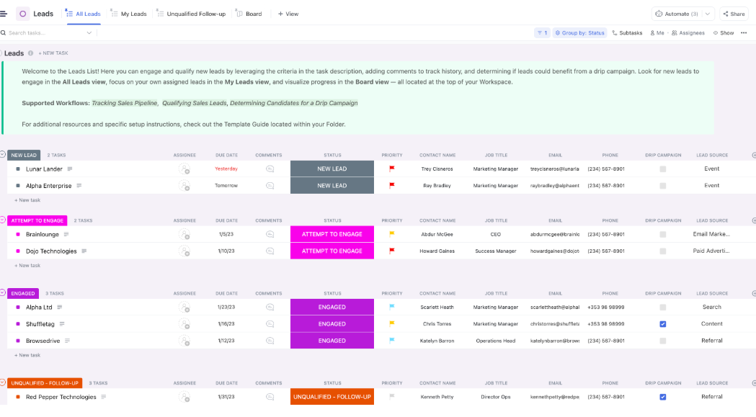Open the Browsedrive task
This screenshot has height=417, width=756.
point(43,341)
